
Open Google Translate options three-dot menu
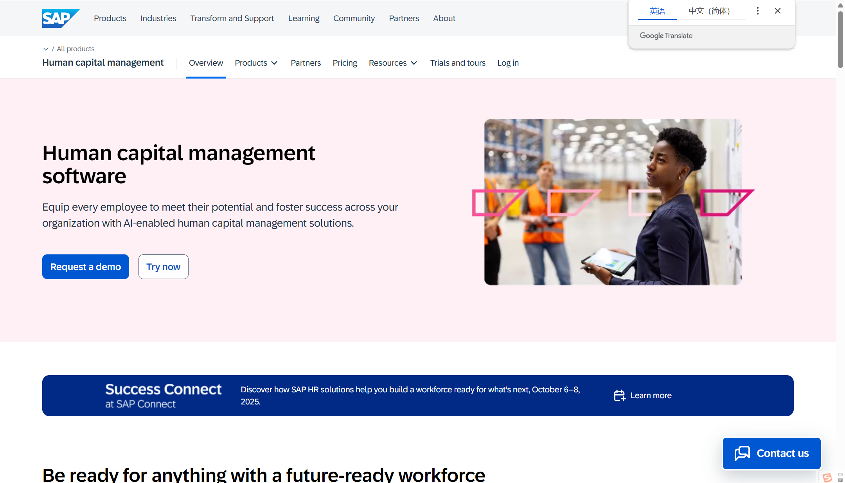pyautogui.click(x=757, y=11)
